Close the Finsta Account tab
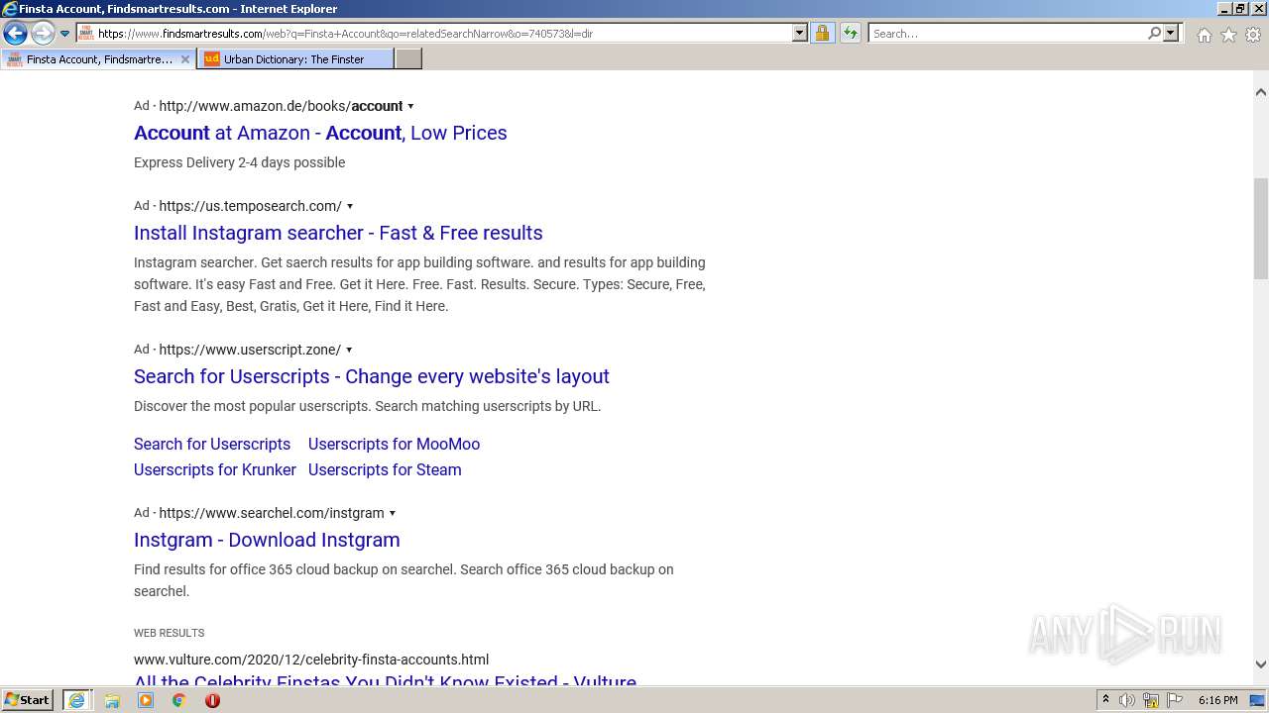This screenshot has height=713, width=1269. 184,59
